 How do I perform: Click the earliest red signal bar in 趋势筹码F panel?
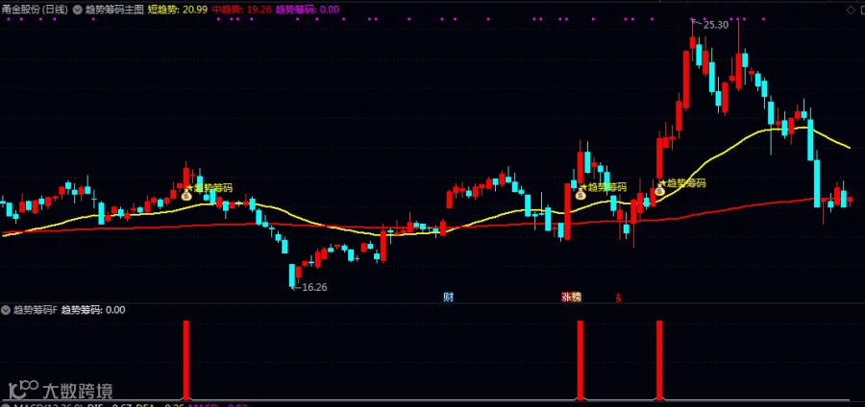click(x=186, y=360)
